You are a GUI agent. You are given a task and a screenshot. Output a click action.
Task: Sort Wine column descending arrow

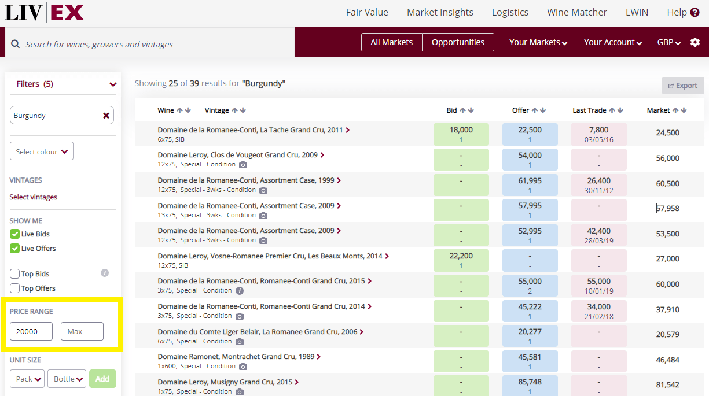click(x=188, y=110)
